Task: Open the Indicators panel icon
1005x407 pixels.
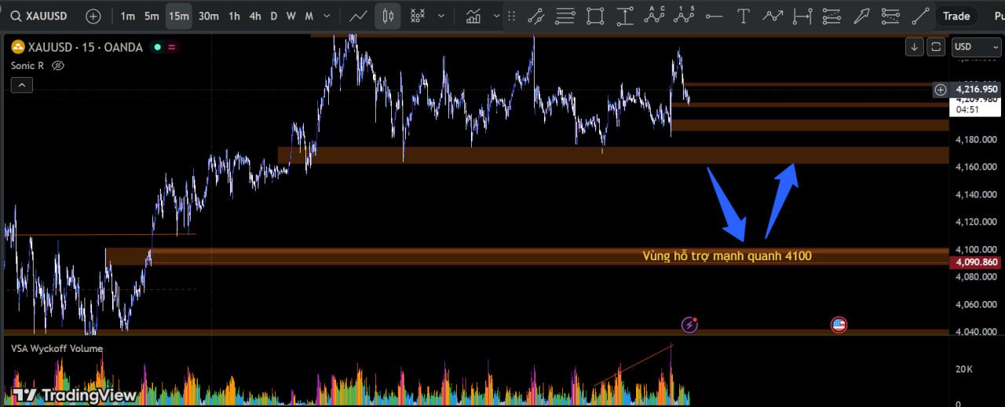Action: (x=473, y=16)
